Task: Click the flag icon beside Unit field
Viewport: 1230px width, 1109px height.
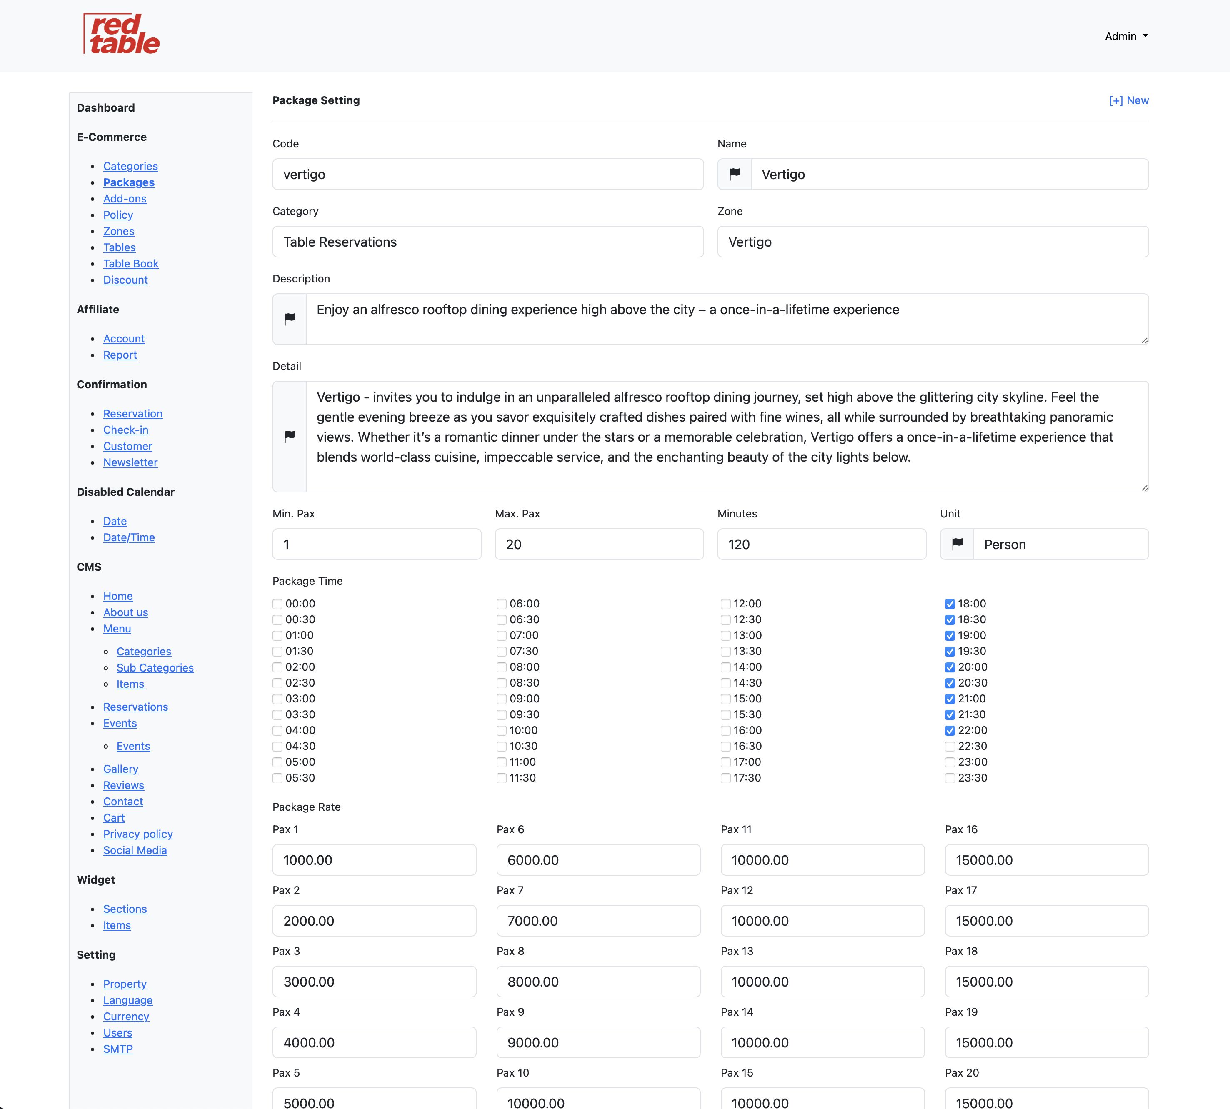Action: click(x=957, y=544)
